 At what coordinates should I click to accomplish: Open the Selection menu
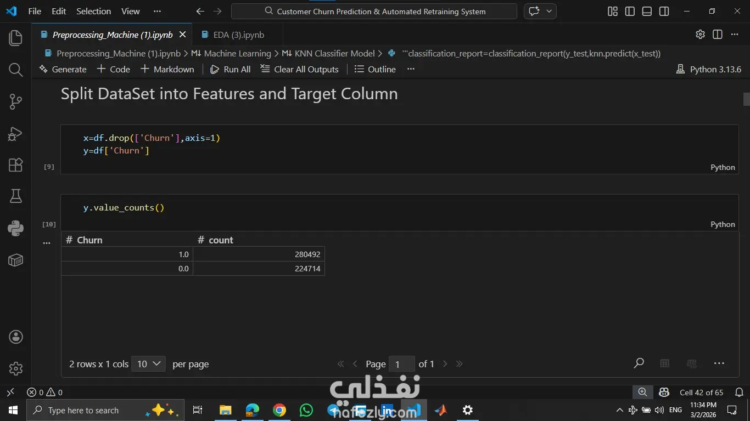[x=94, y=11]
